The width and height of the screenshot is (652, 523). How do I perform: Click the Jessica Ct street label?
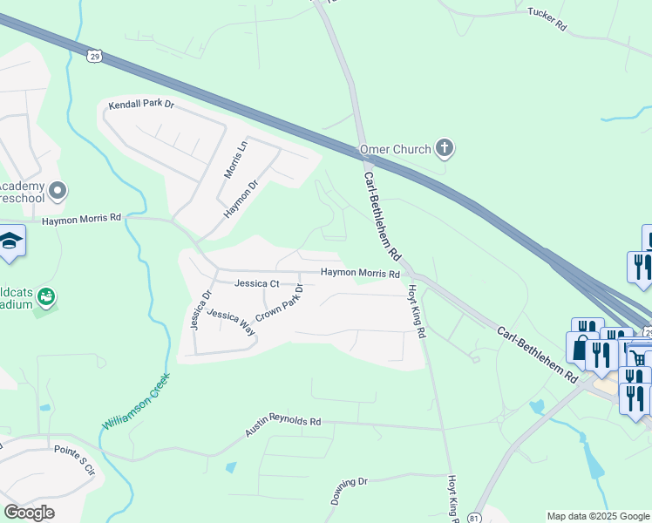click(256, 283)
